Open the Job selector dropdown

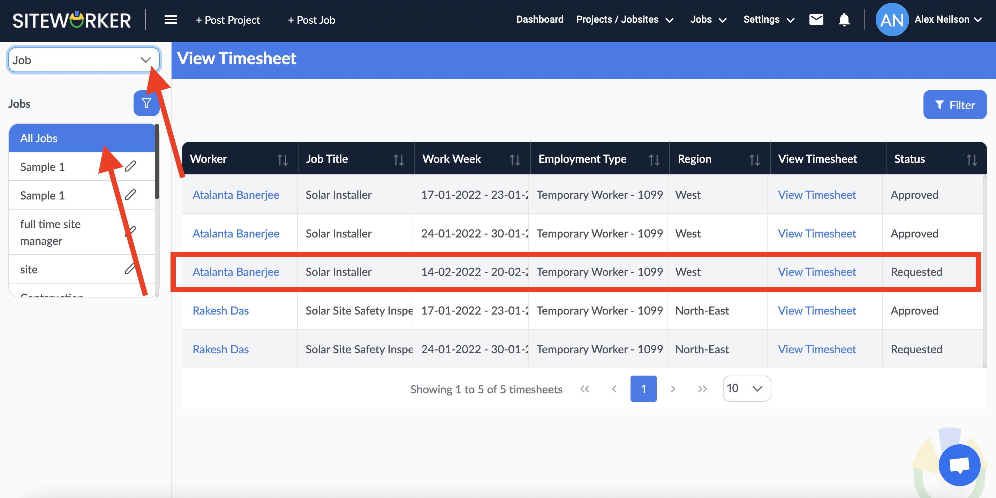[x=83, y=60]
